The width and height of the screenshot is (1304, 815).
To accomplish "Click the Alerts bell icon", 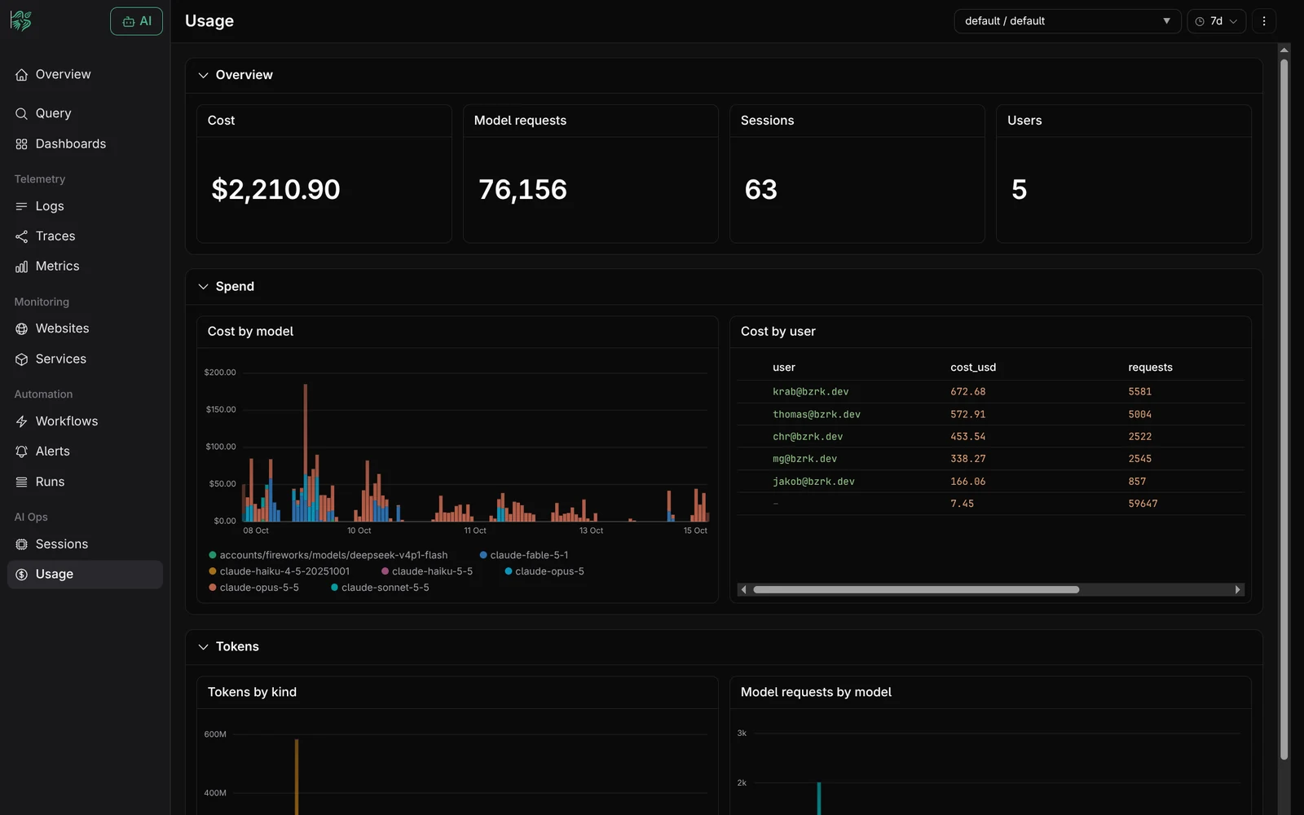I will (21, 452).
